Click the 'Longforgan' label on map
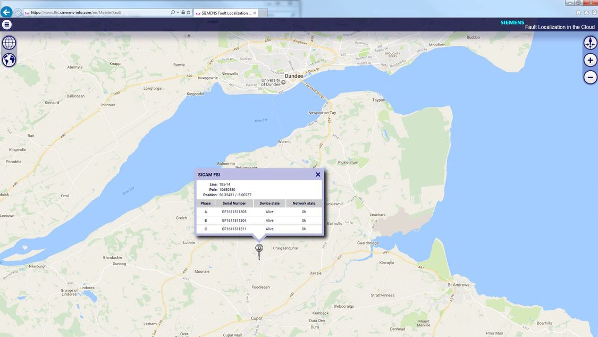 (x=153, y=88)
